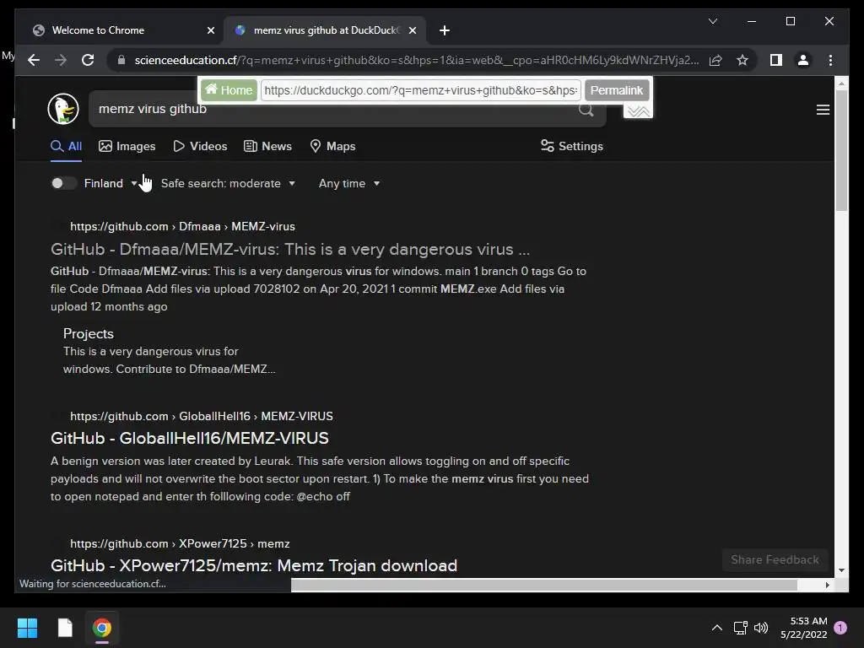Screen dimensions: 864x648
Task: Click the scroll-down arrow of vertical scrollbar
Action: pos(841,570)
